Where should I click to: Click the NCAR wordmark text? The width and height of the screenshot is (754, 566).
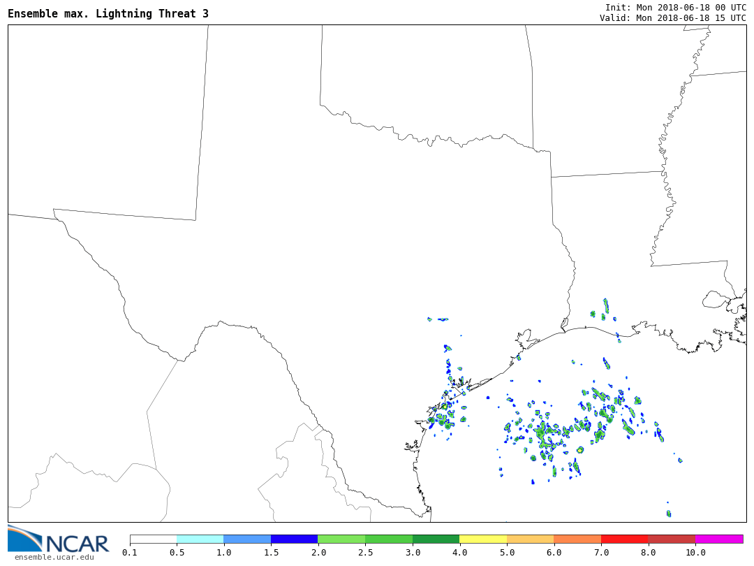point(77,543)
